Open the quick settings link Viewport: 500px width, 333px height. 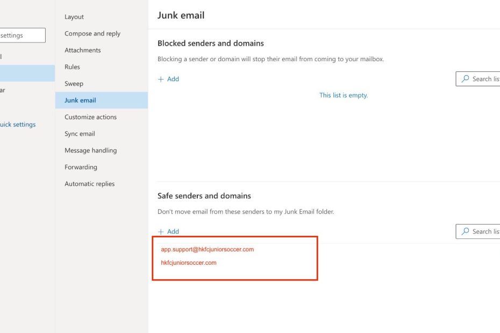(18, 124)
